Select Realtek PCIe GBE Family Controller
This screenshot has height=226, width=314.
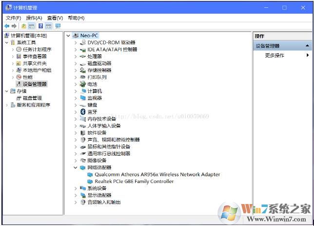(x=134, y=181)
